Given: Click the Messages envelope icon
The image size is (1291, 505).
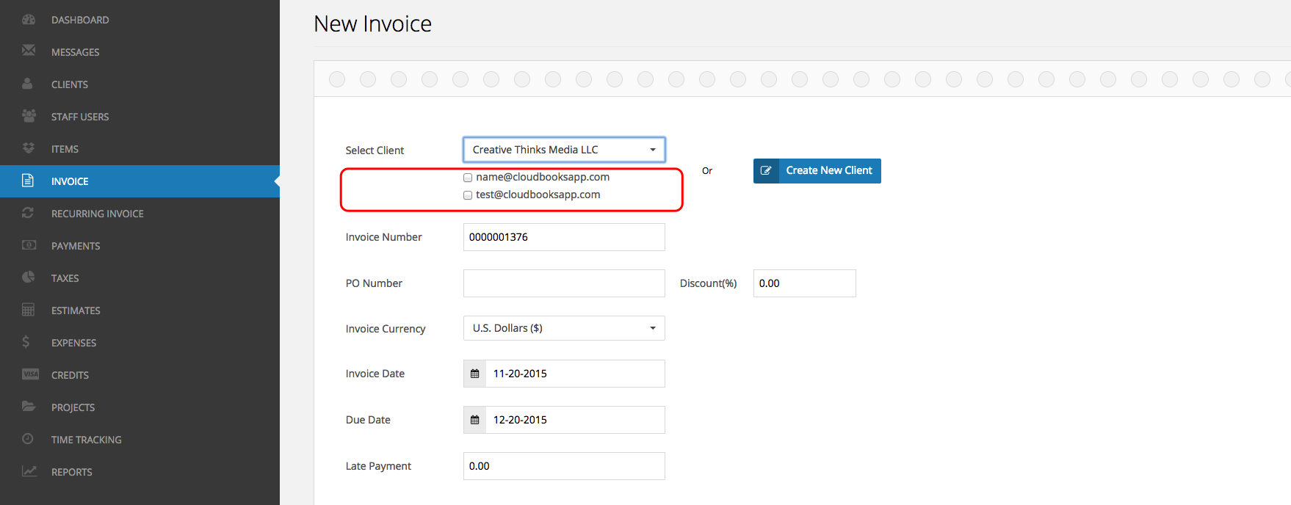Looking at the screenshot, I should 29,51.
